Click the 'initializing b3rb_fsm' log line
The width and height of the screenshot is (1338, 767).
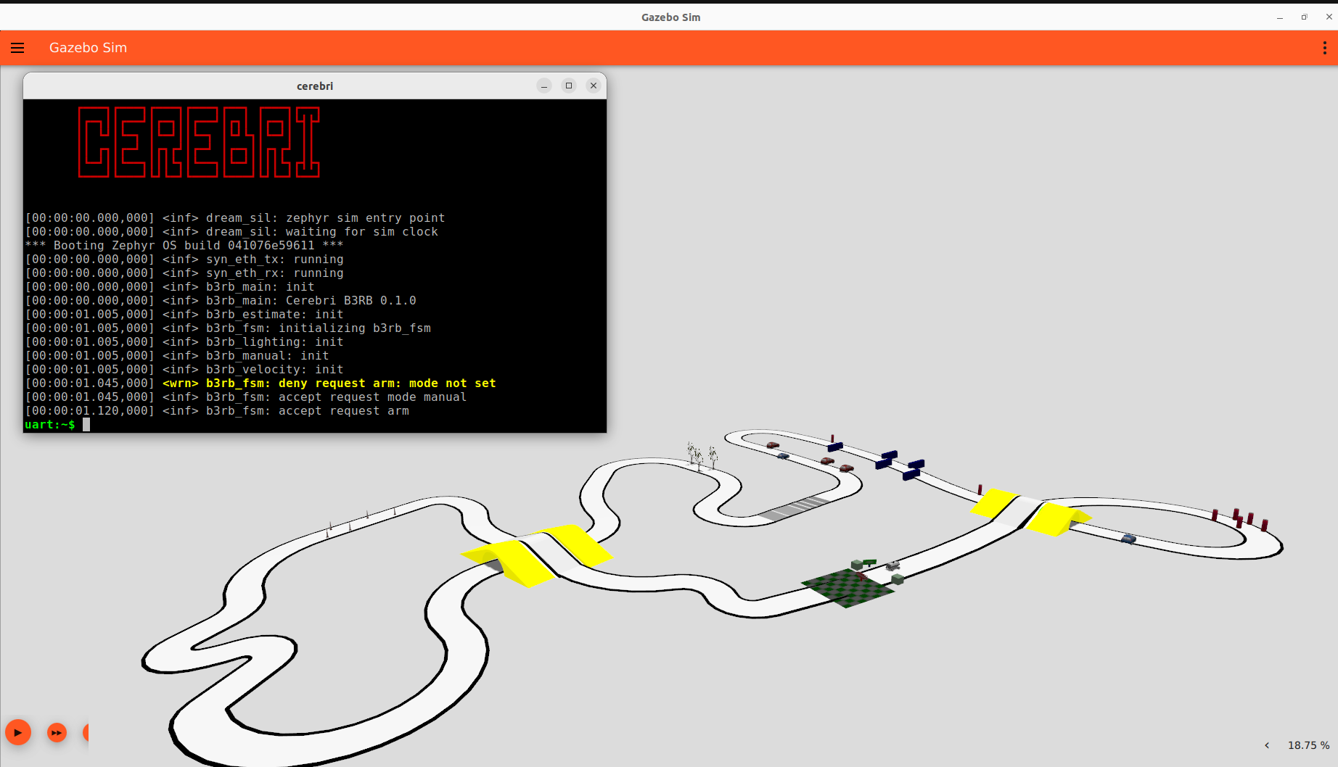click(228, 328)
